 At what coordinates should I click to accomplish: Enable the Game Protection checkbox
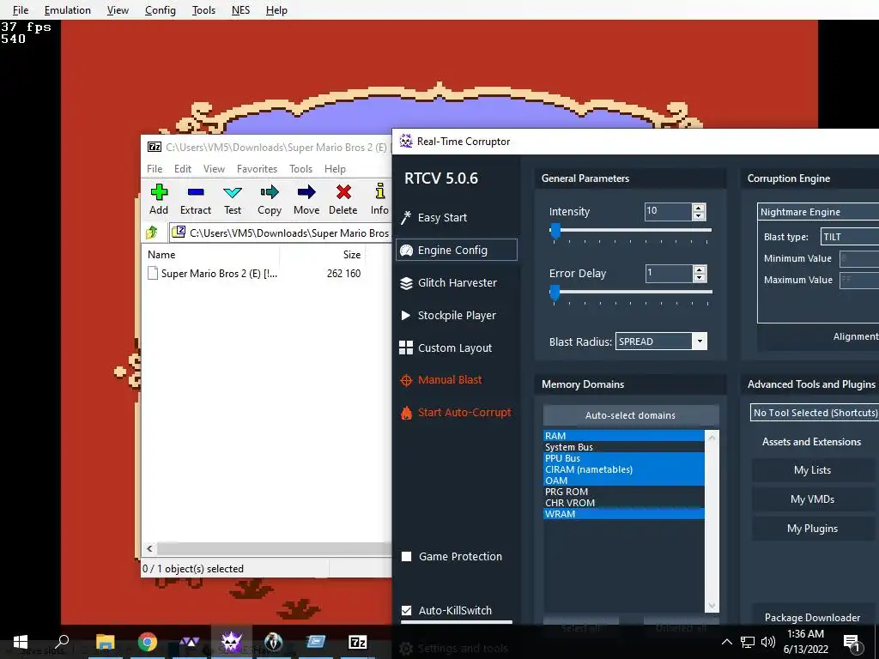pos(407,556)
